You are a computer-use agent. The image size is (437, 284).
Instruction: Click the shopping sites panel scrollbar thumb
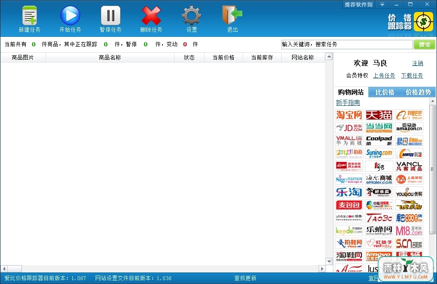(432, 169)
